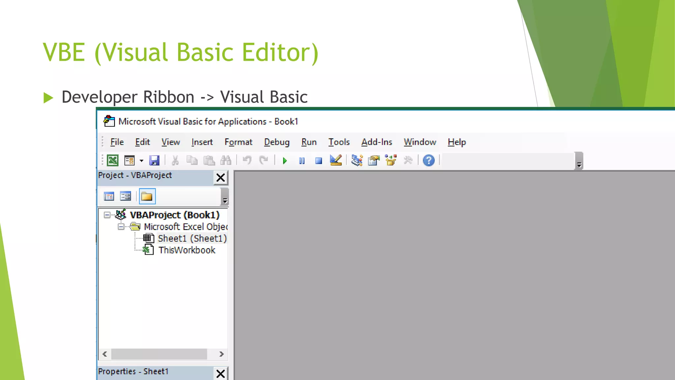Click the Cut scissors icon
The width and height of the screenshot is (675, 380).
(x=175, y=161)
